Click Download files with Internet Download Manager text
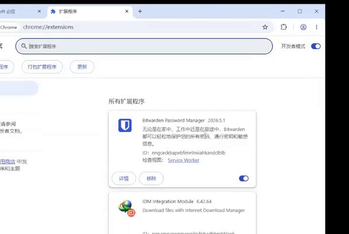The image size is (349, 234). (x=193, y=210)
